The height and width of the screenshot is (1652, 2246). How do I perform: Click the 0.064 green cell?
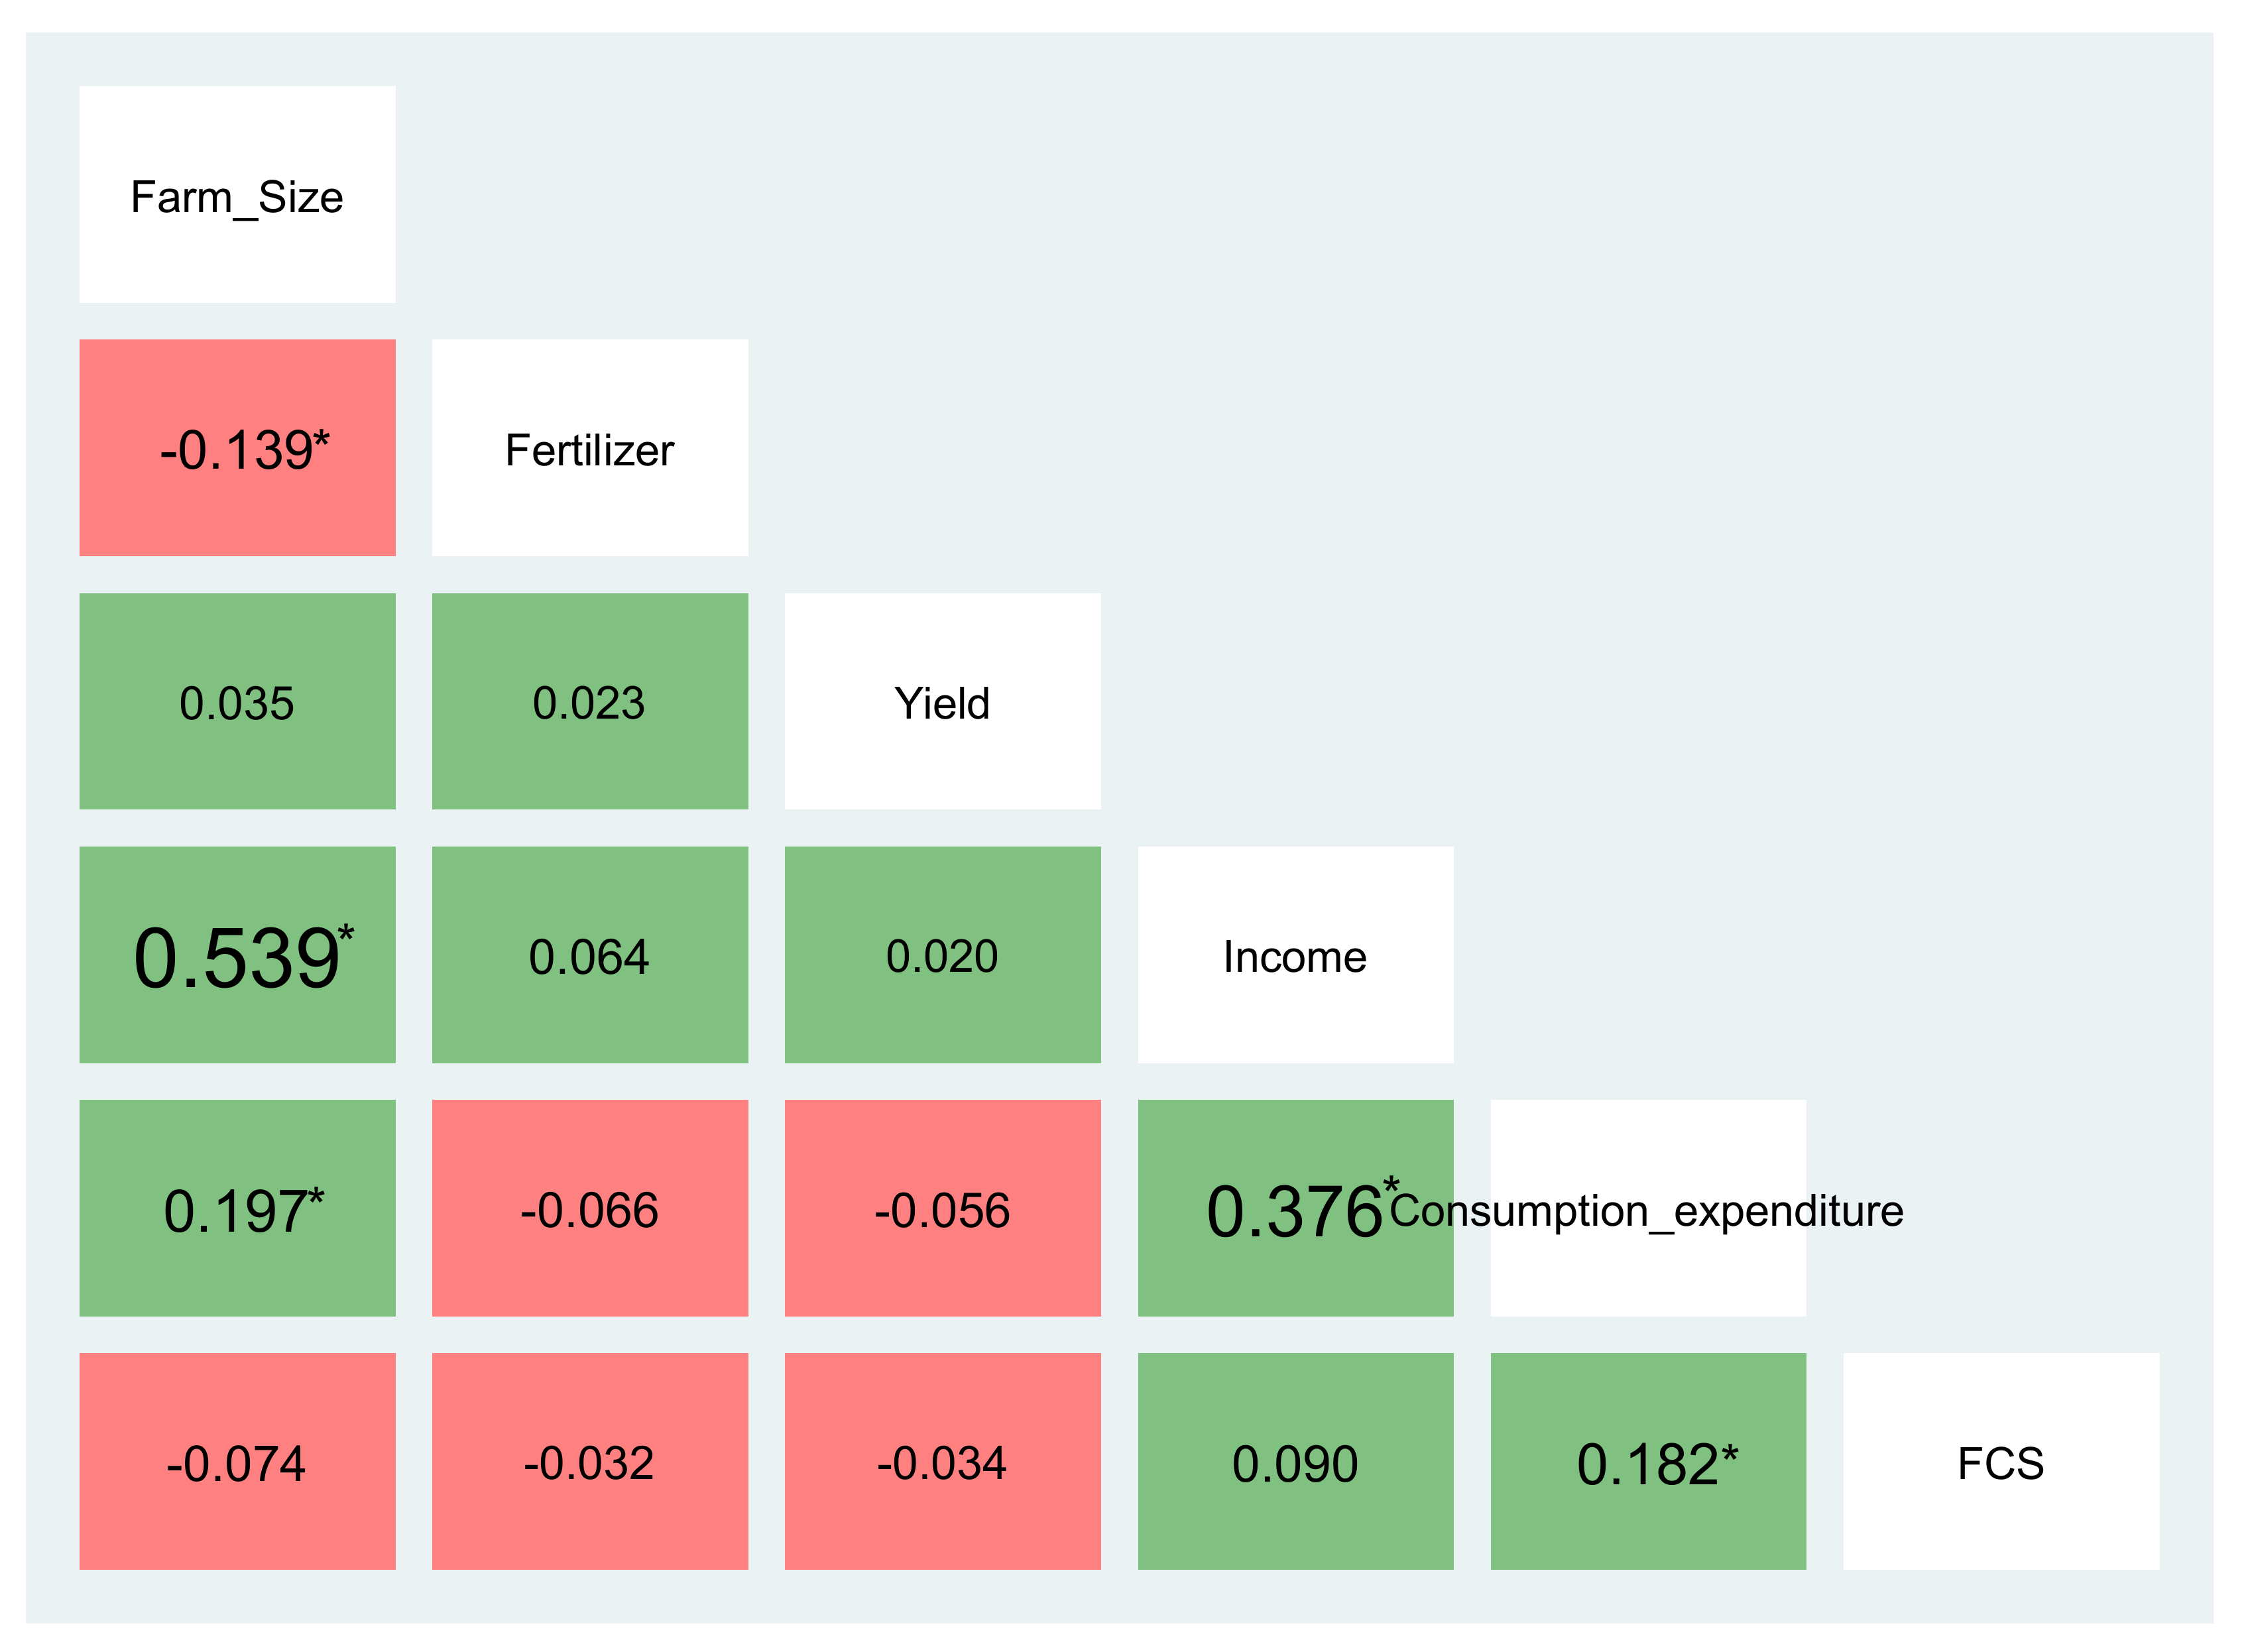(589, 955)
